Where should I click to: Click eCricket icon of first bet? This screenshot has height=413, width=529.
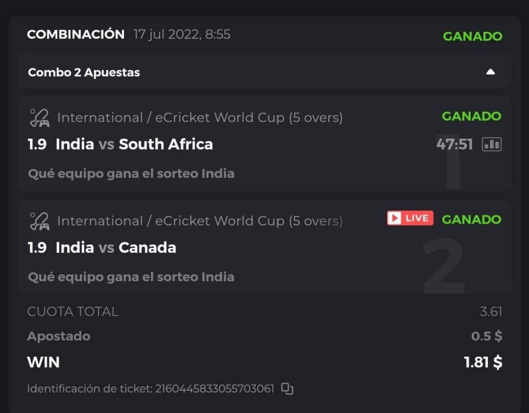click(40, 118)
